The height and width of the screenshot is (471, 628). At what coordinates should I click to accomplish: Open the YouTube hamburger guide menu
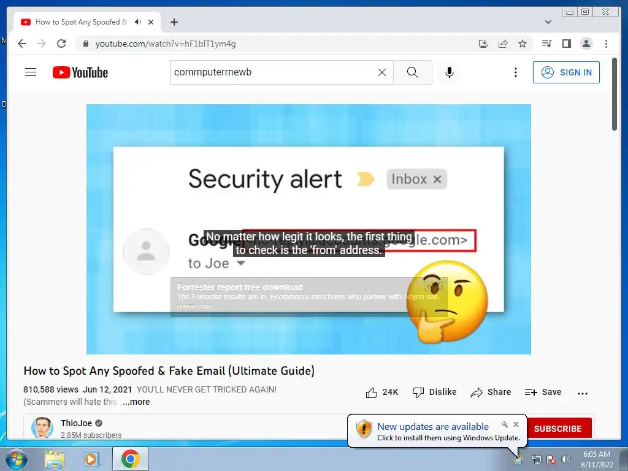[31, 72]
